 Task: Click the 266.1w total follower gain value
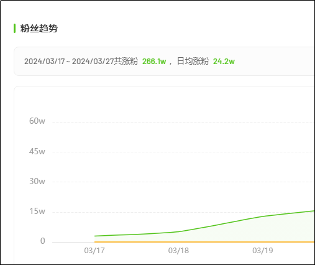click(x=154, y=62)
